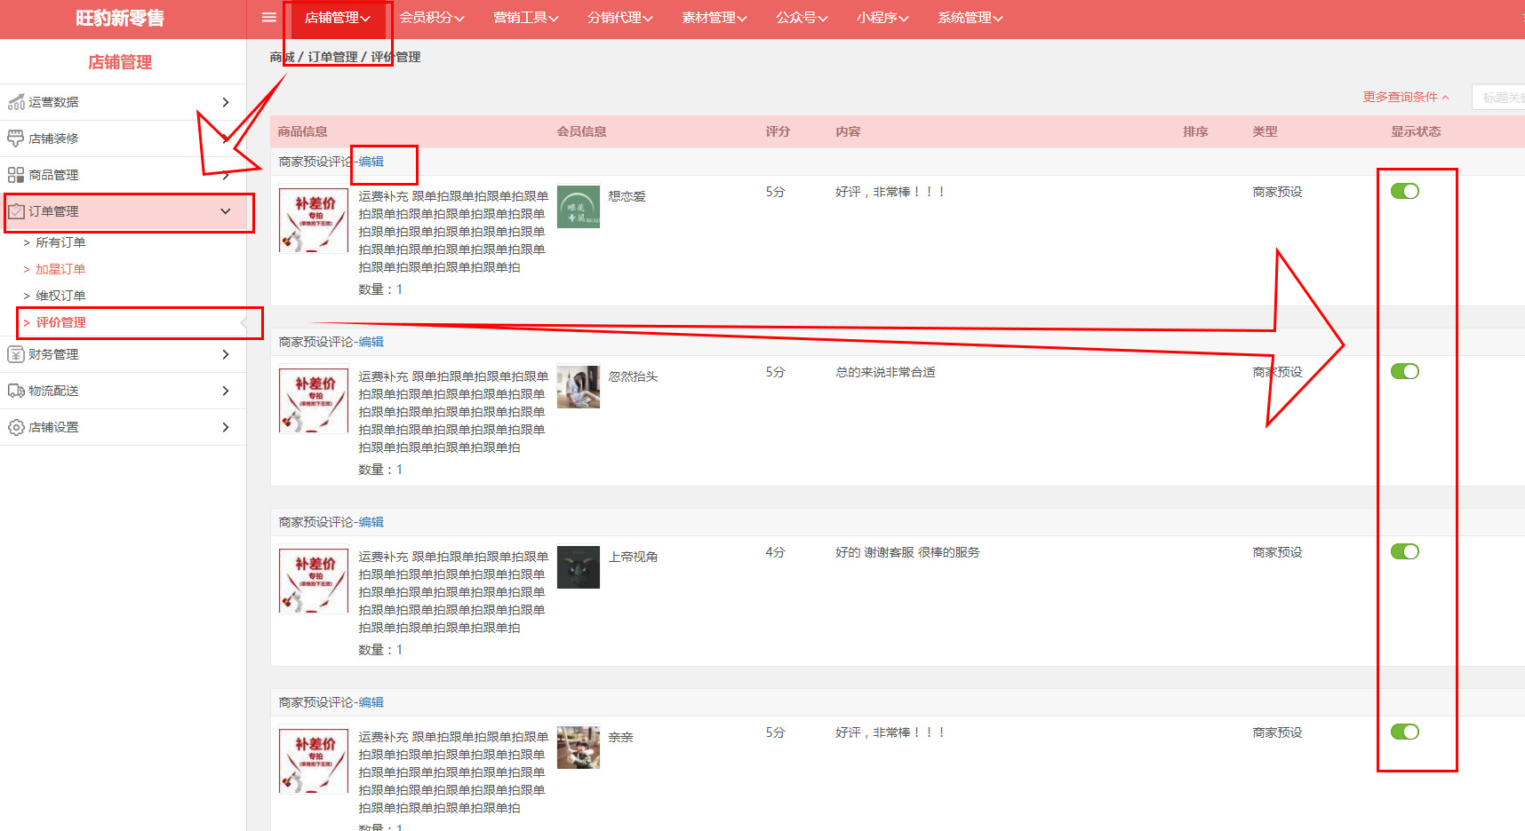This screenshot has height=831, width=1525.
Task: Open 维权订单 submenu item
Action: click(x=60, y=296)
